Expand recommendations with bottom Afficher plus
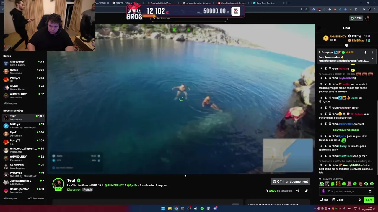 (x=10, y=198)
